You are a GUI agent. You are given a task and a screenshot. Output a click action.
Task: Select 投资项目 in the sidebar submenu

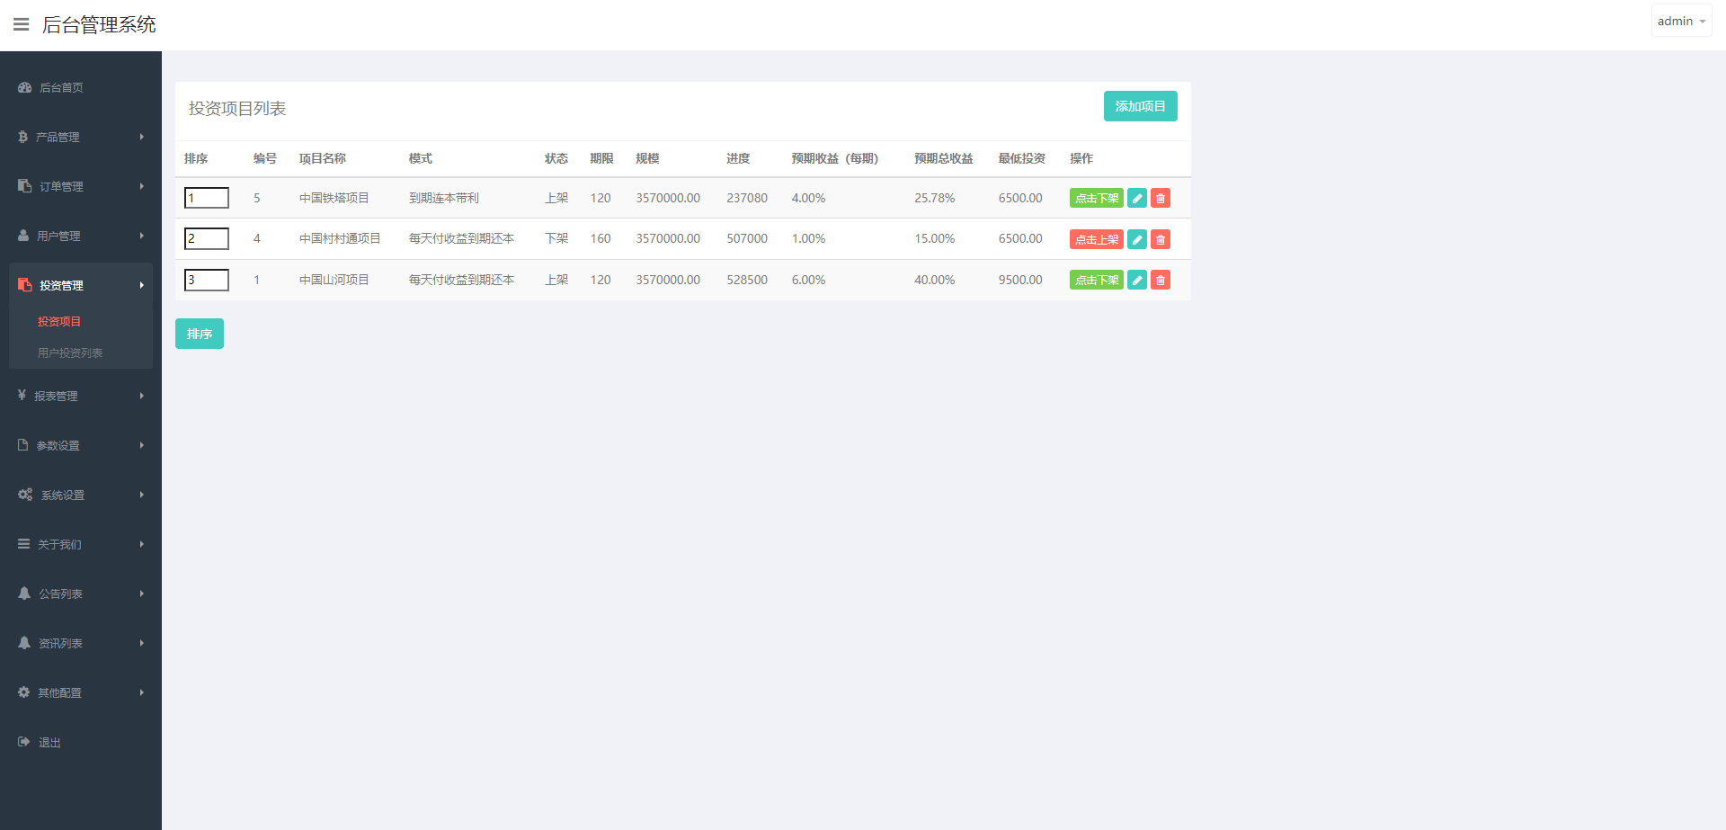[59, 321]
